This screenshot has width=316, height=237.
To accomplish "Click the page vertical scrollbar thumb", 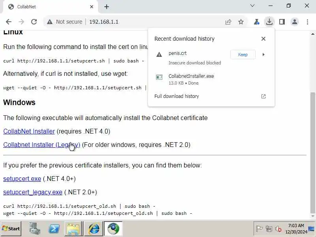I will coord(312,153).
